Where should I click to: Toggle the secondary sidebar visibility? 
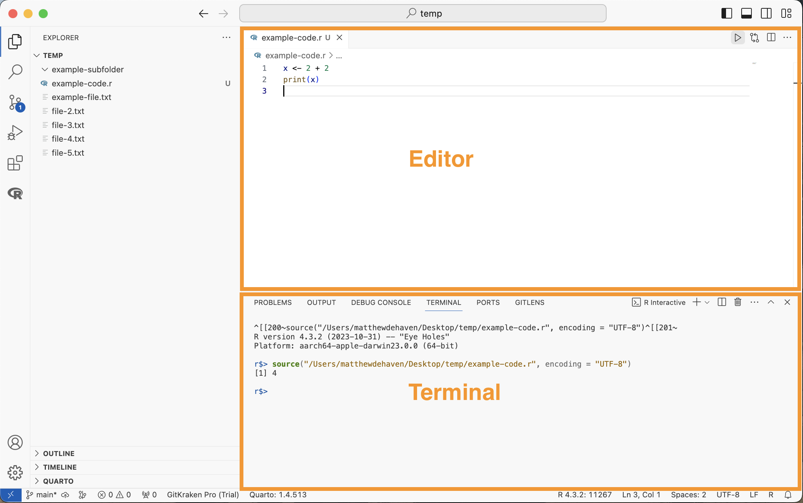click(766, 14)
